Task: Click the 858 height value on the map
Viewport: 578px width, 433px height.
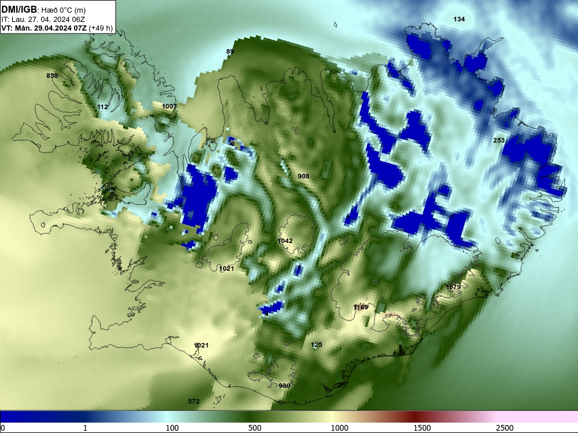Action: [52, 76]
